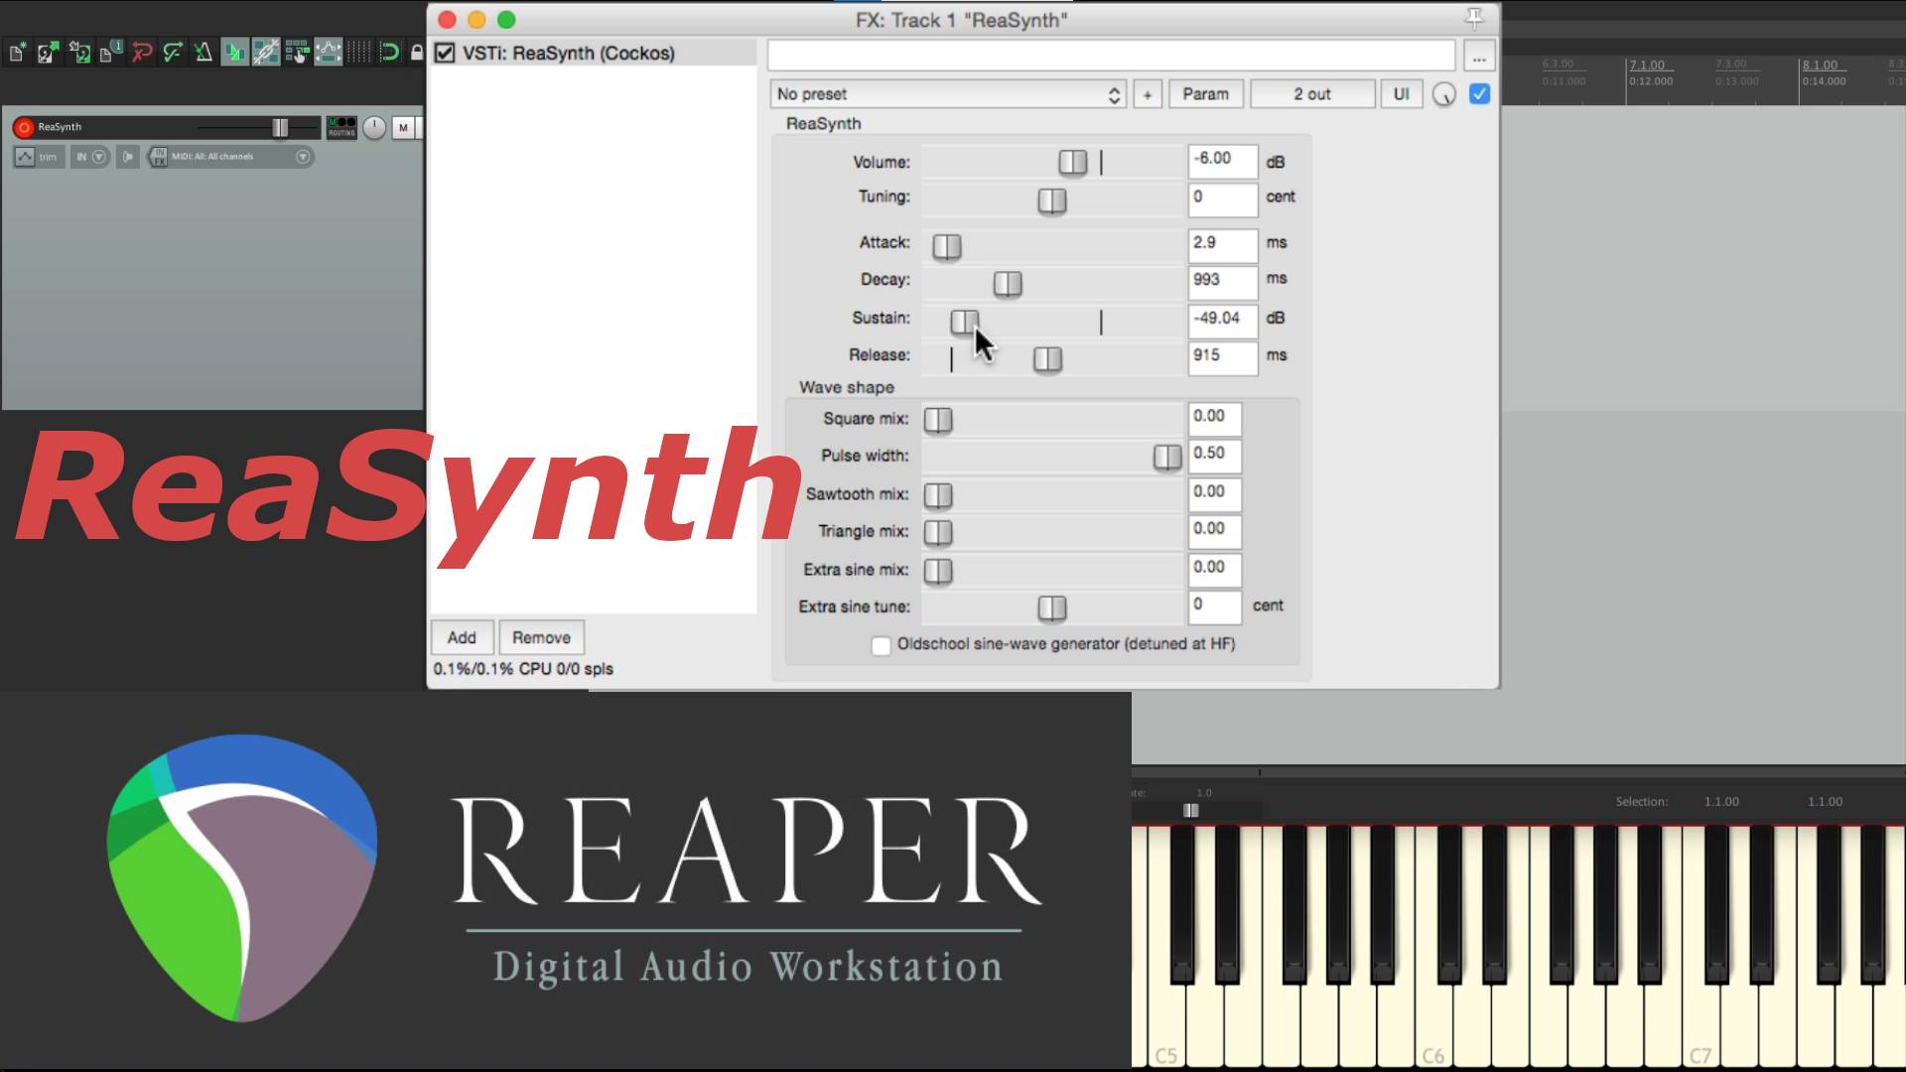The height and width of the screenshot is (1072, 1906).
Task: Mute the ReaSynth track
Action: pos(403,127)
